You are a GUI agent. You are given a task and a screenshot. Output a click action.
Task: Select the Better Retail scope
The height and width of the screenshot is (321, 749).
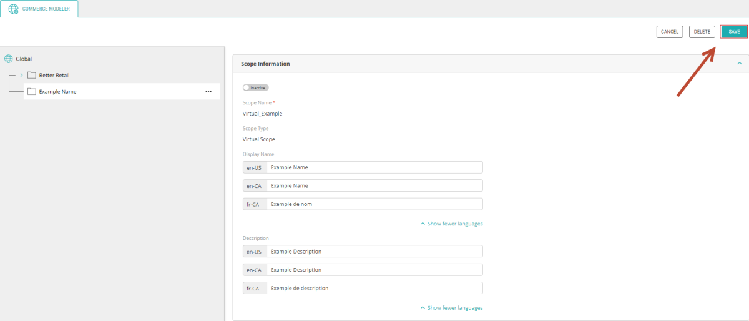(x=54, y=75)
